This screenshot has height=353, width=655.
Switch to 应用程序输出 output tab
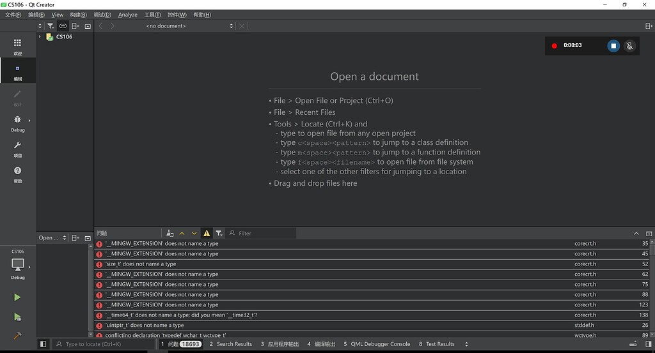[280, 344]
